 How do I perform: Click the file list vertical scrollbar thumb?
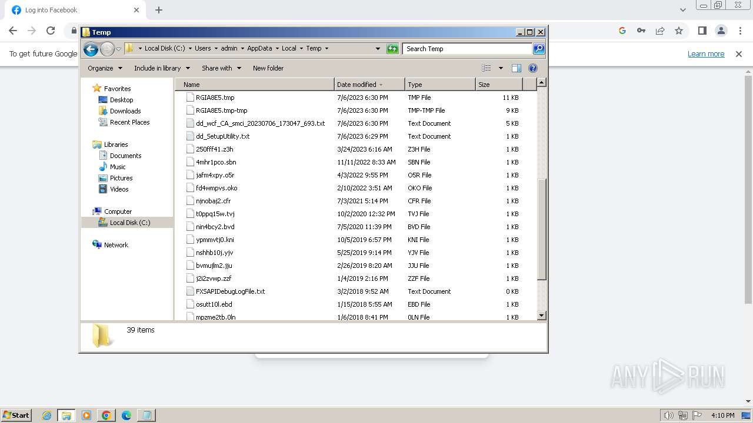tap(542, 229)
